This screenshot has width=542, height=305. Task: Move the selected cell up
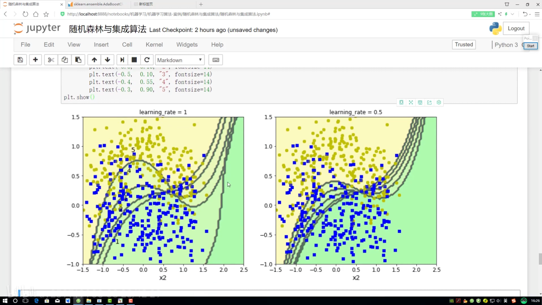[94, 60]
